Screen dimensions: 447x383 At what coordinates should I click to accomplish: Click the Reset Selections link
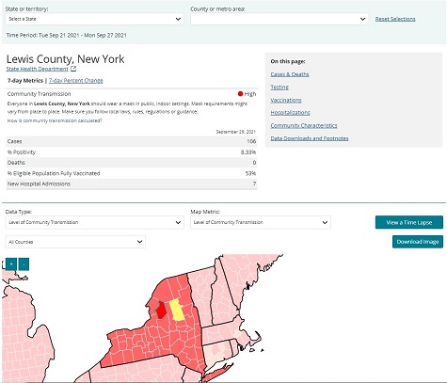395,19
